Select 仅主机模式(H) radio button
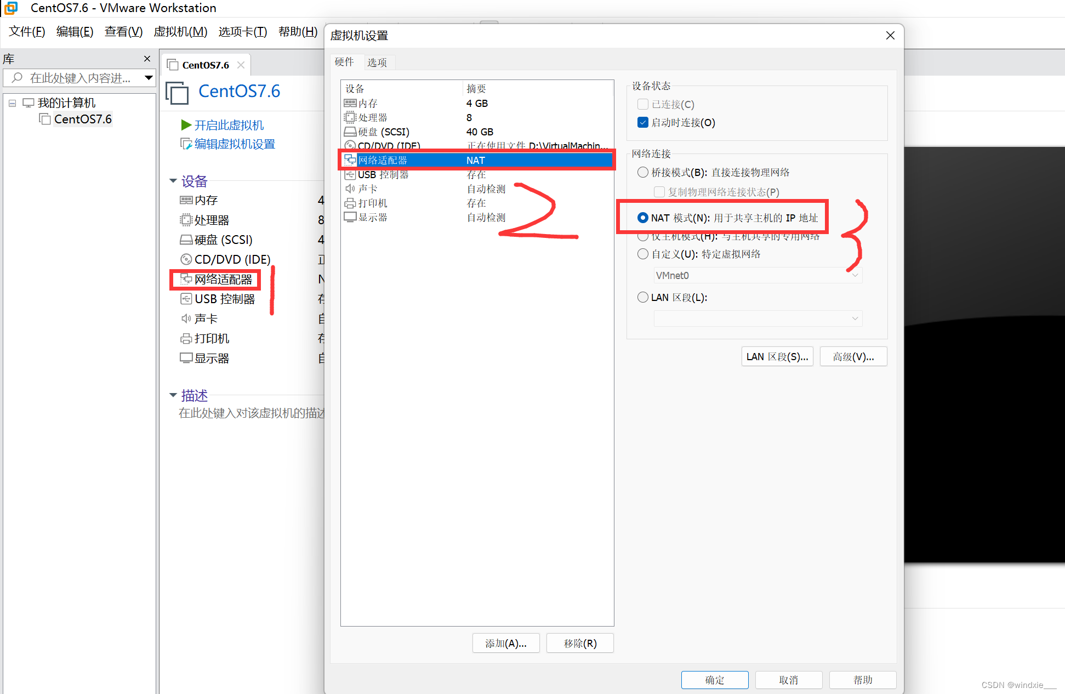Viewport: 1065px width, 694px height. pyautogui.click(x=643, y=237)
